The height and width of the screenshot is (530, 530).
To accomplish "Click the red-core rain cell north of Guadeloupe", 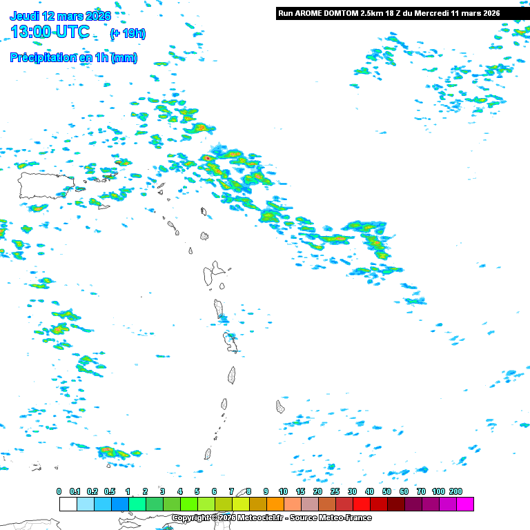I will coord(207,158).
